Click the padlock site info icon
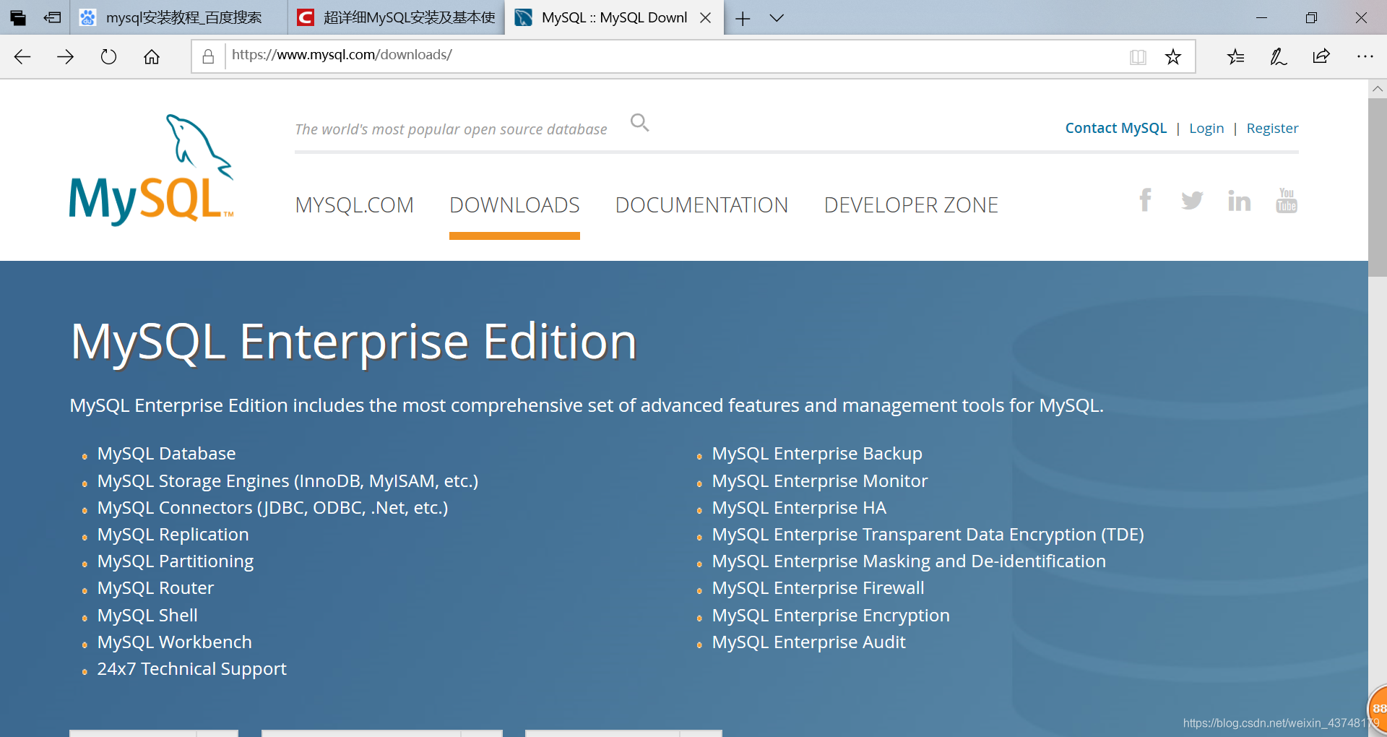Viewport: 1387px width, 737px height. tap(208, 56)
